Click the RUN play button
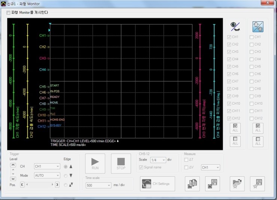Image resolution: width=277 pixels, height=200 pixels. [x=95, y=163]
